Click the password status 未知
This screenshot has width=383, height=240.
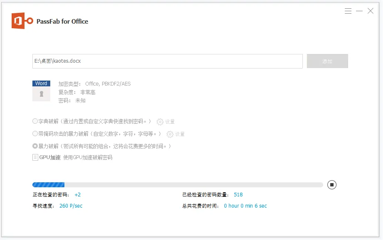[x=80, y=100]
